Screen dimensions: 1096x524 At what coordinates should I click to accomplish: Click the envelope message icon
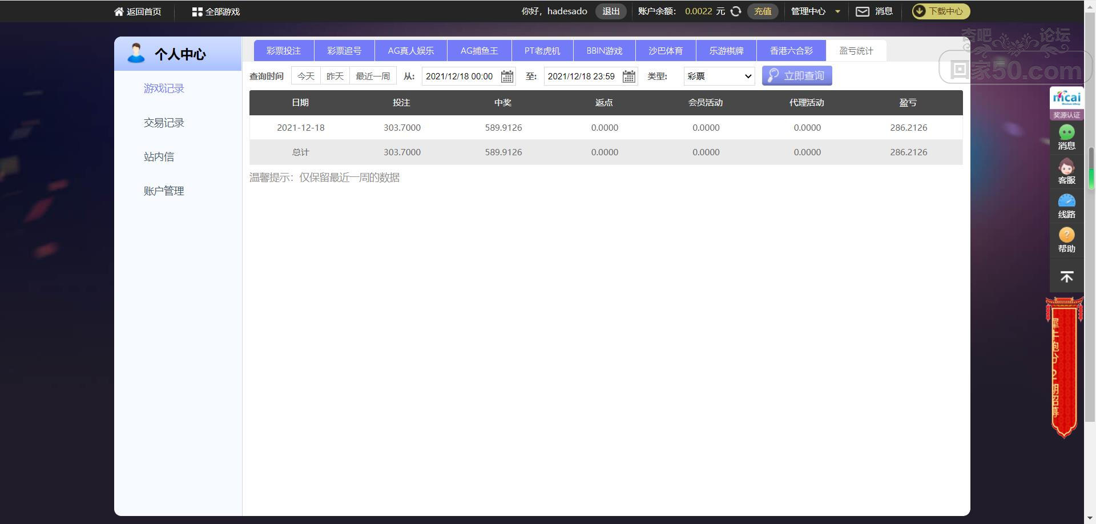862,11
